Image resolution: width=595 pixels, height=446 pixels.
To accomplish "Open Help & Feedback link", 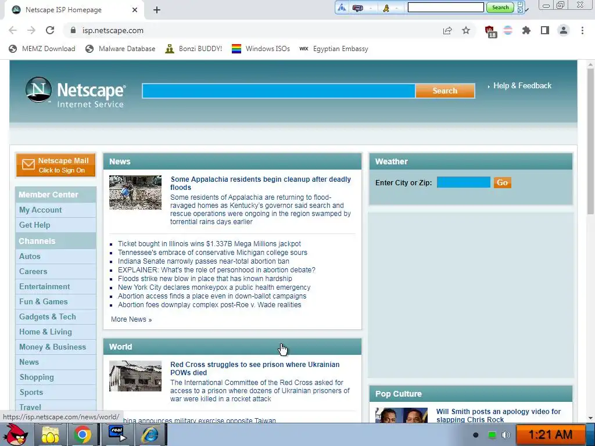I will [x=522, y=86].
